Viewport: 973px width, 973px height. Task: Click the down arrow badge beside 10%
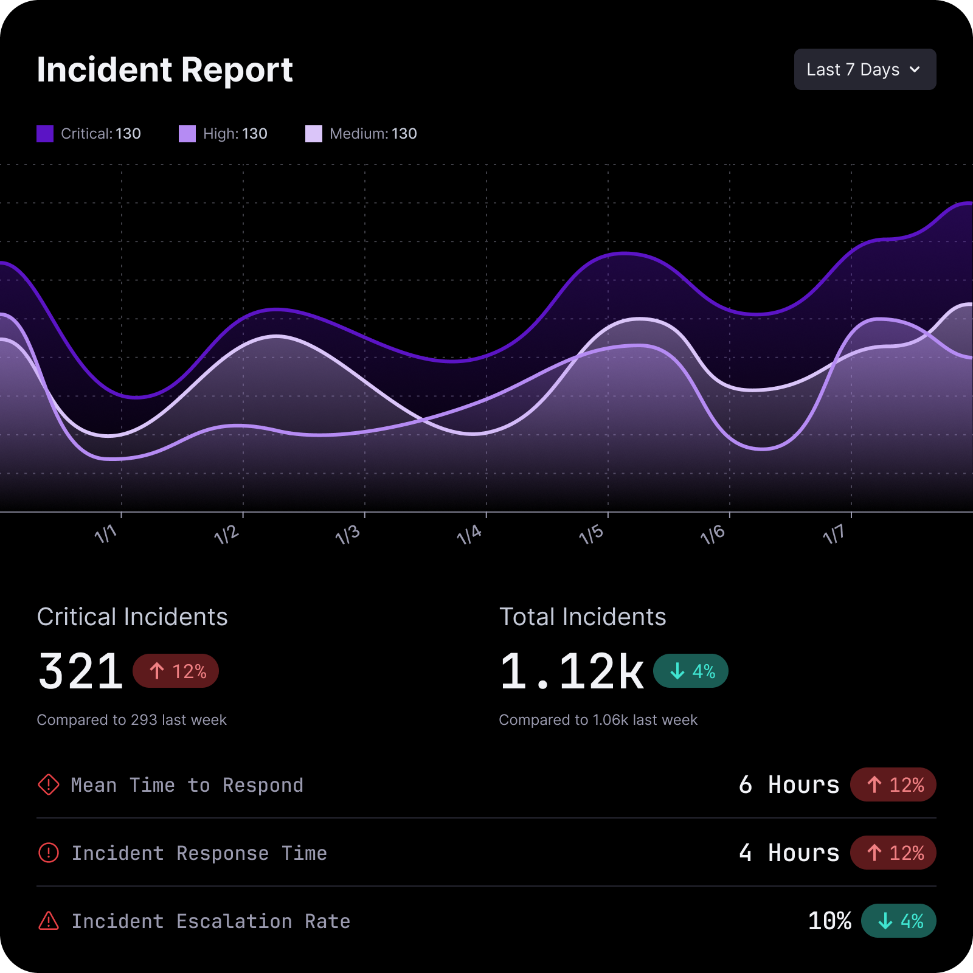(898, 921)
